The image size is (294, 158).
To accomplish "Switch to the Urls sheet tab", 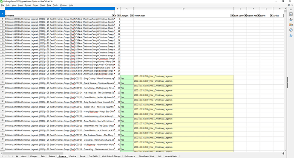I will pos(159,156).
